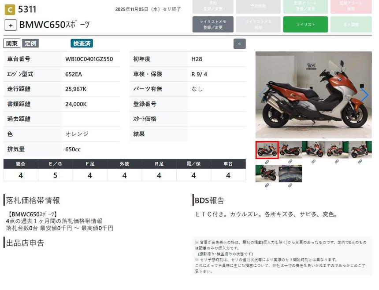Image resolution: width=379 pixels, height=290 pixels.
Task: Select the first red-bordered scooter thumbnail
Action: pos(267,150)
